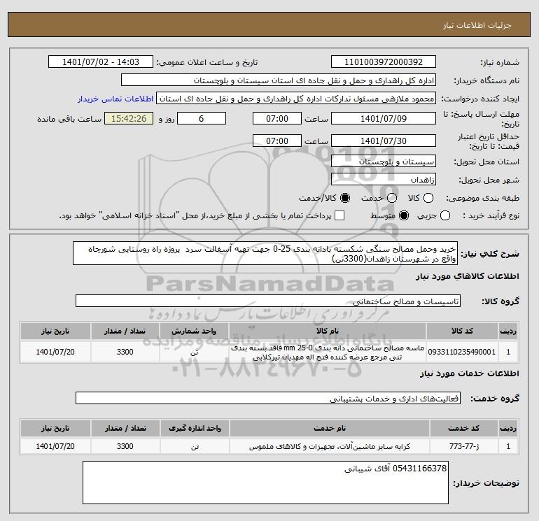
Task: Click the buyer notes box with 05431166378
Action: point(266,483)
